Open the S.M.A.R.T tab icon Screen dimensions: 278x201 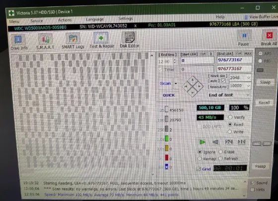point(45,39)
